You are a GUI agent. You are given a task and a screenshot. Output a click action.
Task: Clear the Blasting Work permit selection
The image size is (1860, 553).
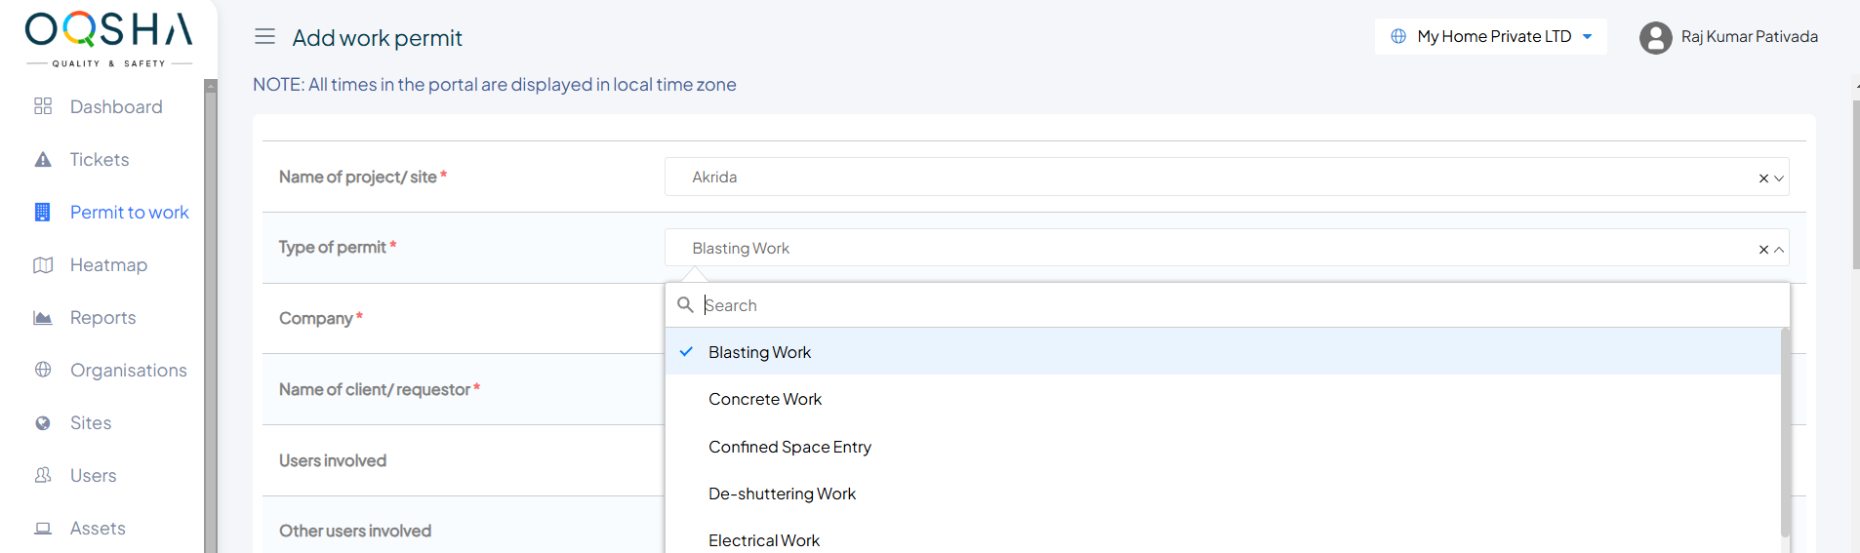coord(1763,250)
